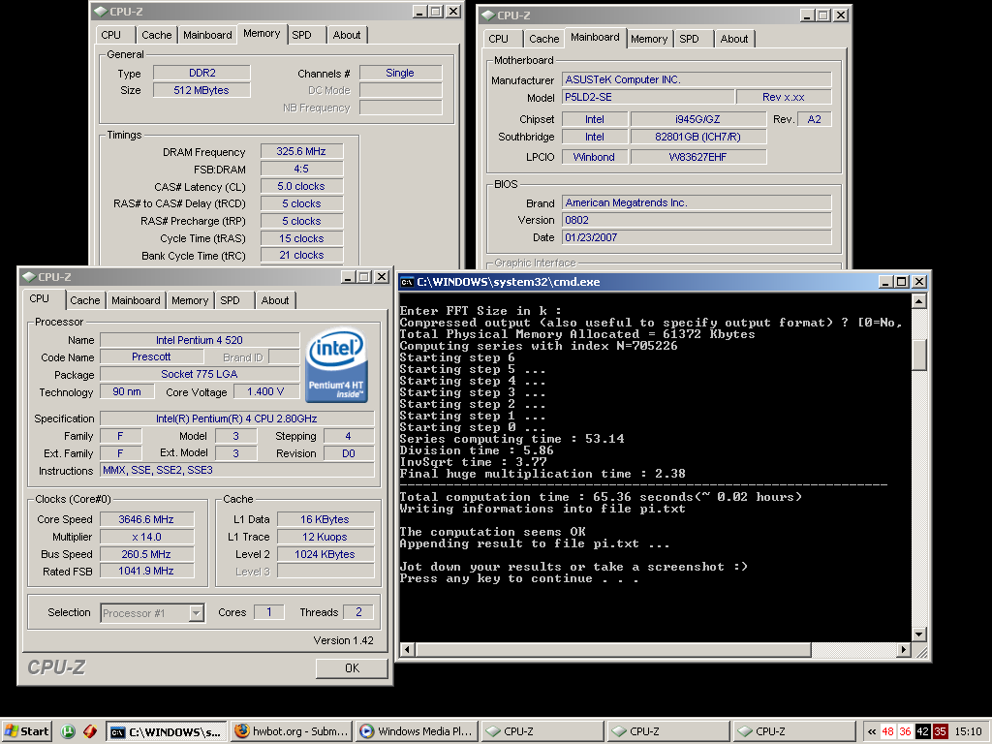Open Cache tab in front CPU-Z window
Viewport: 992px width, 744px height.
pyautogui.click(x=85, y=300)
